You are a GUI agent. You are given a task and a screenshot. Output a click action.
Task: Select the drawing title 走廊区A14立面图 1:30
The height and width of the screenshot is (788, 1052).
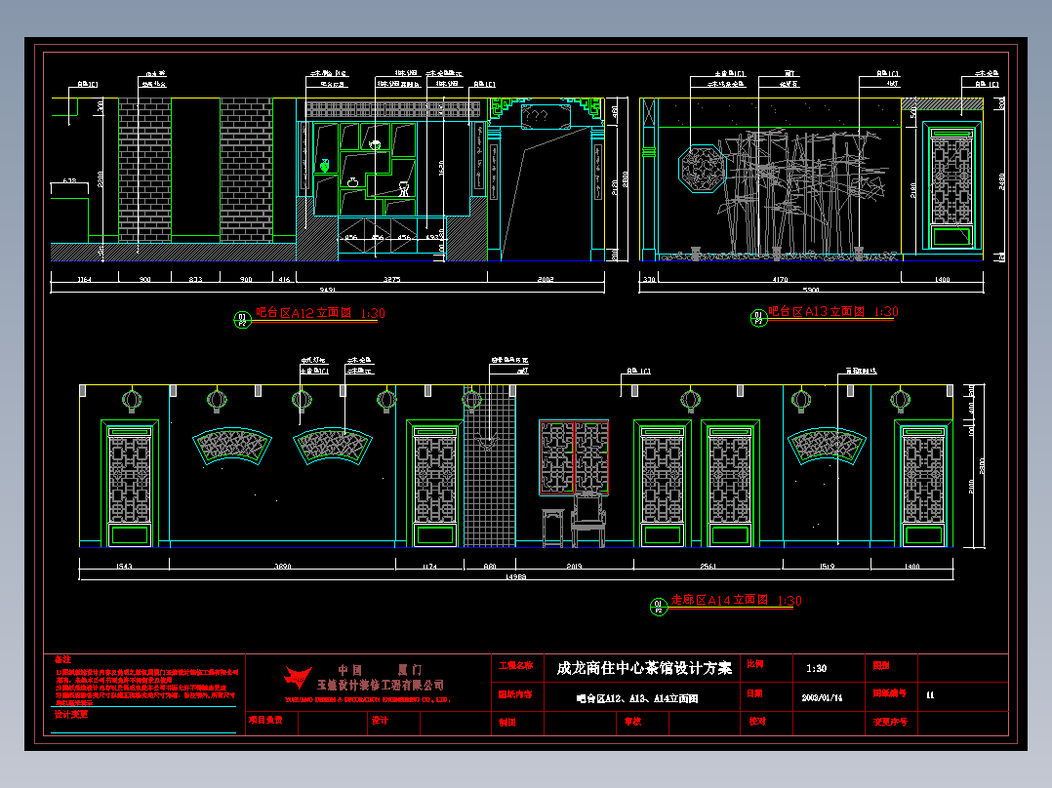(736, 600)
